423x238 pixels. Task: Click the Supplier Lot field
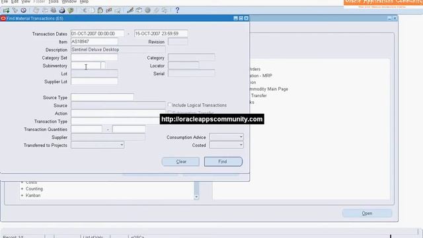94,81
